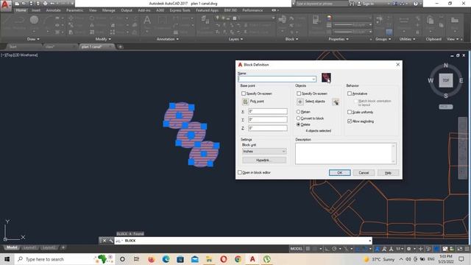Enable Scale uniformly checkbox

click(x=350, y=112)
